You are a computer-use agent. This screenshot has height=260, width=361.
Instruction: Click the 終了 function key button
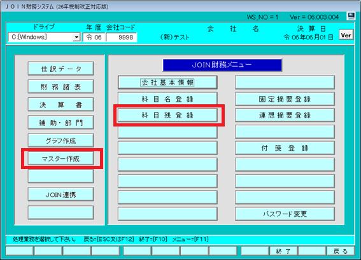pos(283,251)
